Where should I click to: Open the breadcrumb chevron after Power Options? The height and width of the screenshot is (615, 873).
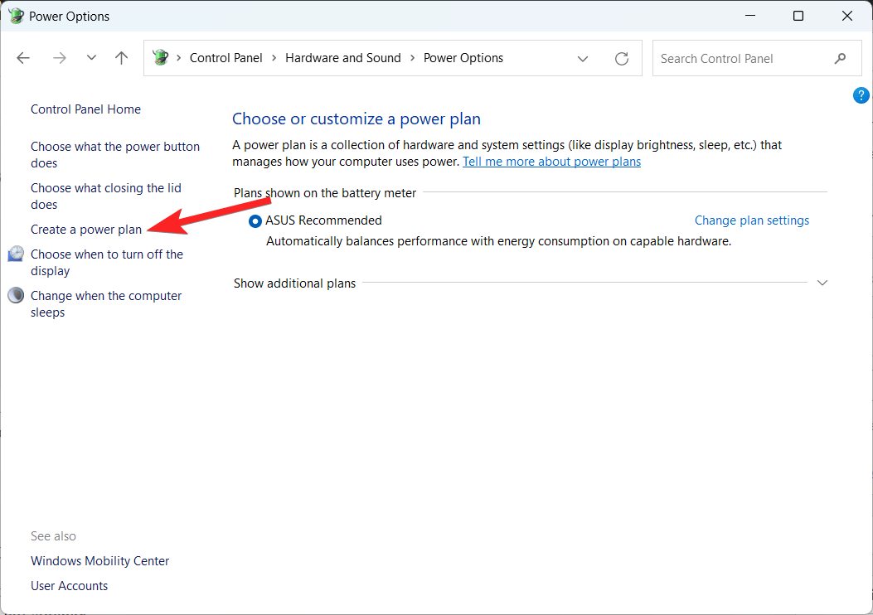[x=583, y=58]
